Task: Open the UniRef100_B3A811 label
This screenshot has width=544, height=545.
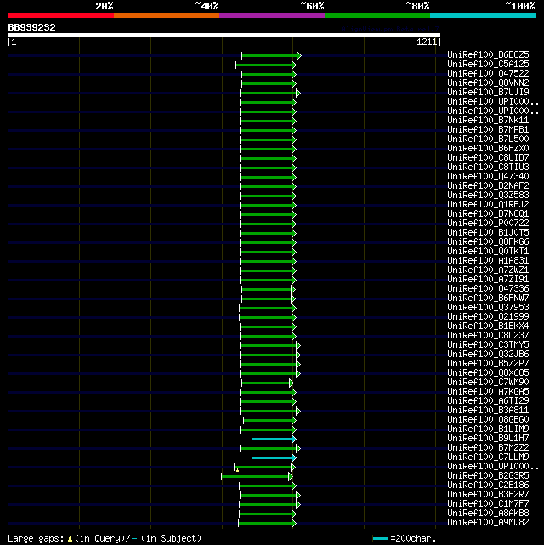Action: click(488, 411)
